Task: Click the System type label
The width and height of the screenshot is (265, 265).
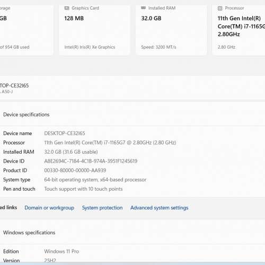Action: (17, 180)
